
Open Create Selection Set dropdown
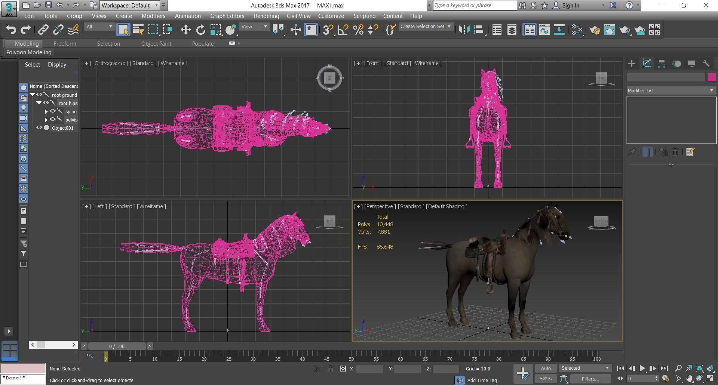click(426, 27)
